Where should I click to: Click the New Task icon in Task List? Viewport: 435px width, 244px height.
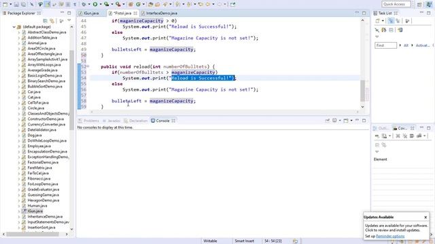pos(377,21)
